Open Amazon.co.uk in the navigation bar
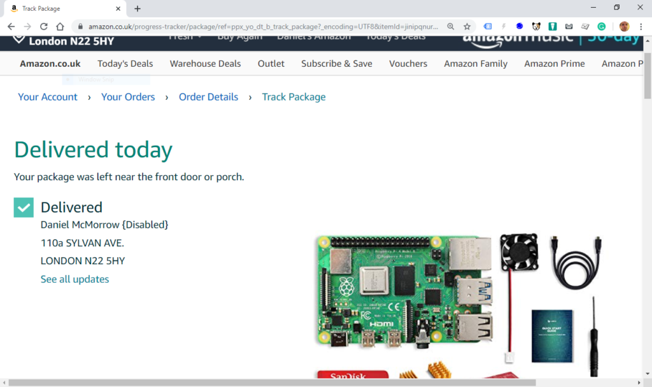This screenshot has height=387, width=652. coord(50,64)
